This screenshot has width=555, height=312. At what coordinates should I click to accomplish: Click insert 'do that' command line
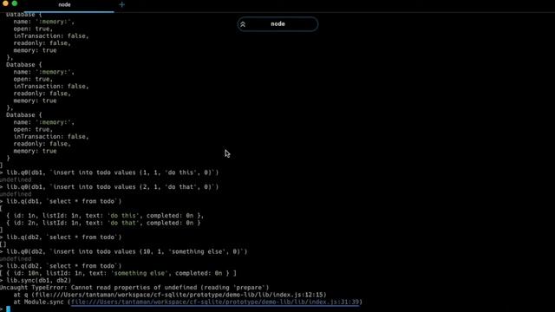(x=113, y=187)
